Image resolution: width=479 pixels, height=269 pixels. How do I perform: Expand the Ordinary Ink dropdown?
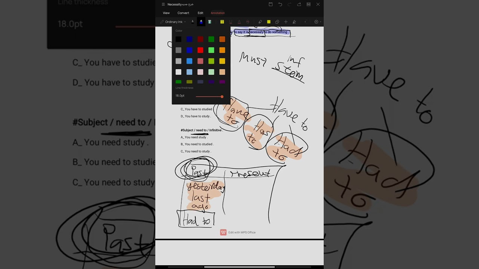point(173,22)
